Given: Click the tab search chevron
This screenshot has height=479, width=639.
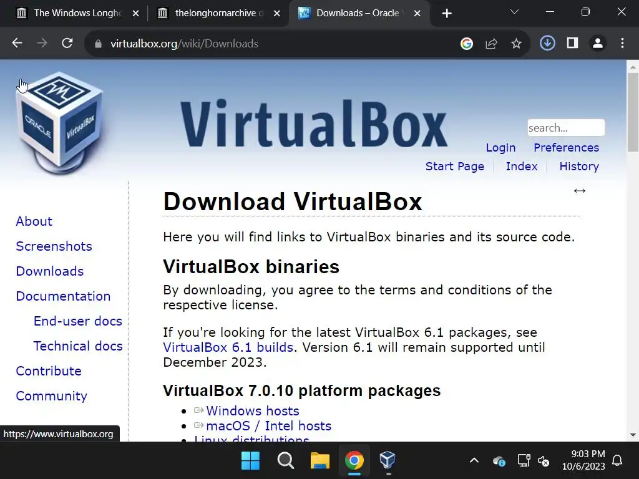Looking at the screenshot, I should point(514,12).
